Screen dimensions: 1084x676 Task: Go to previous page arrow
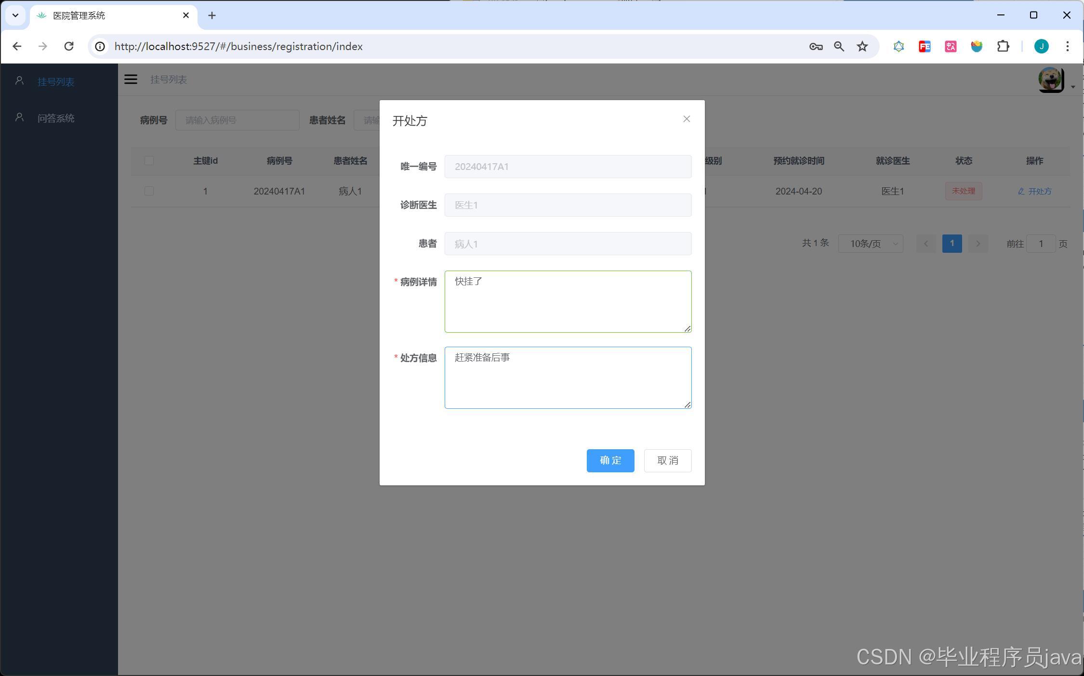tap(925, 244)
